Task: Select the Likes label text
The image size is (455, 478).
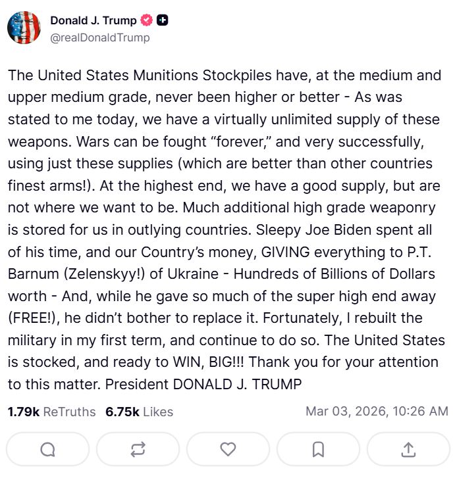Action: pyautogui.click(x=158, y=412)
